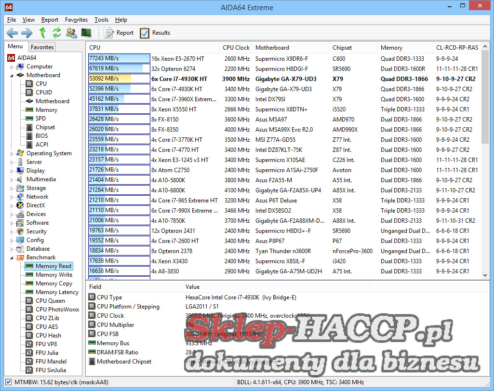Click the highlighted 53092 MB/s result bar
Image resolution: width=494 pixels, height=391 pixels.
[119, 79]
